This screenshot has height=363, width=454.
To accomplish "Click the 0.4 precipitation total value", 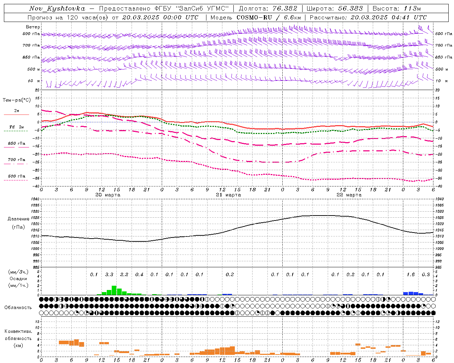I will [139, 274].
